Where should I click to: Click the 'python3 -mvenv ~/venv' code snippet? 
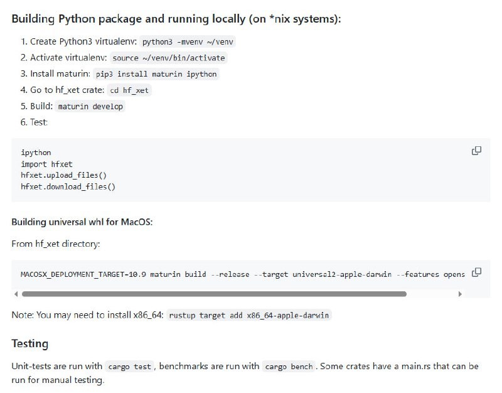(x=189, y=42)
